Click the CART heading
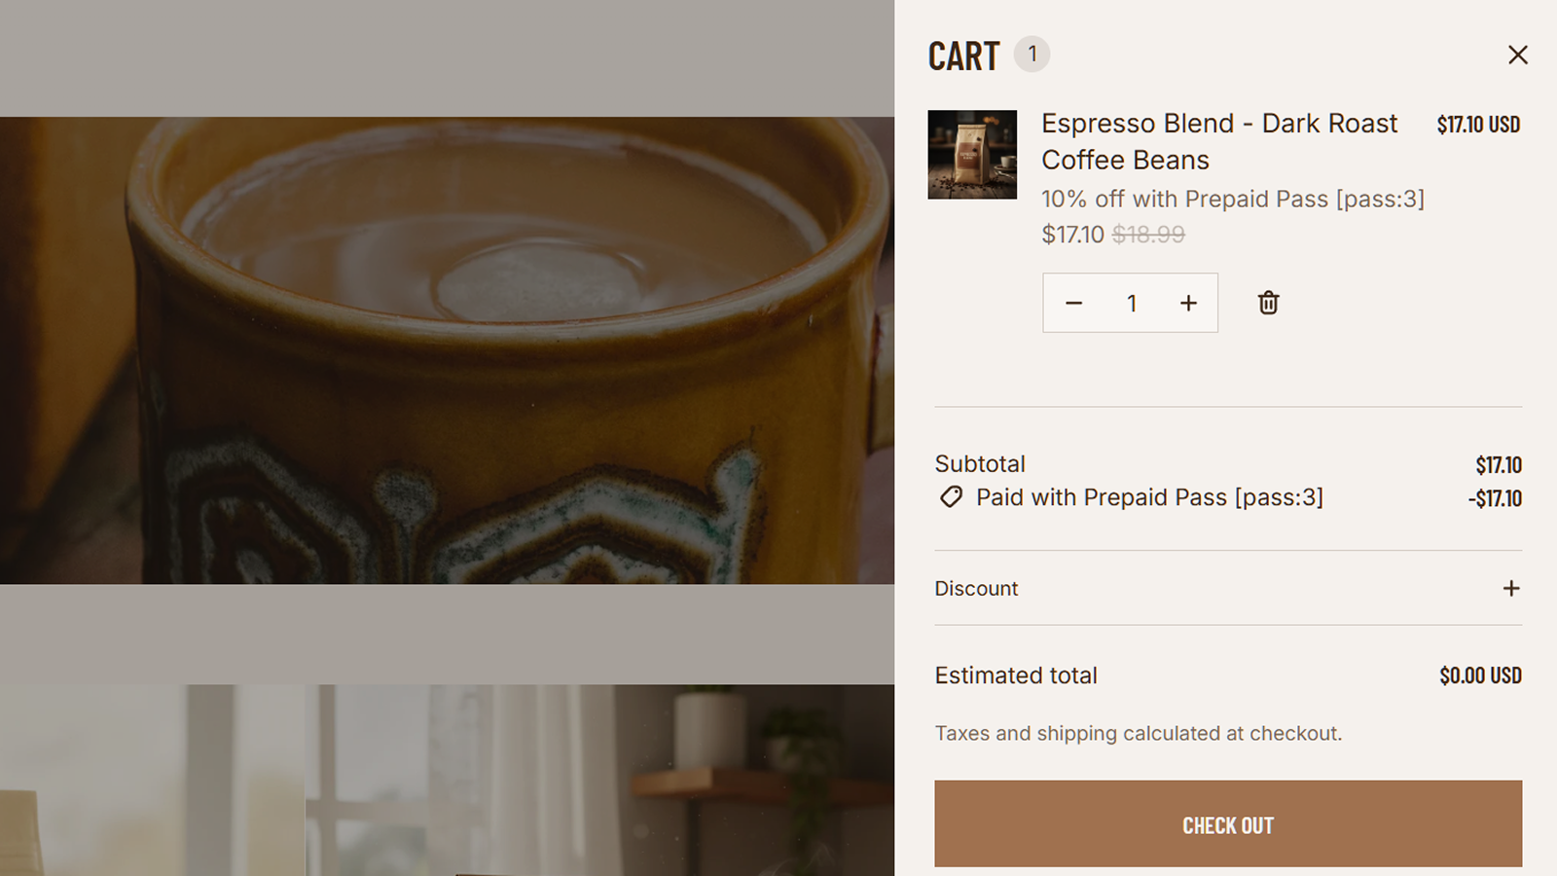 click(963, 56)
